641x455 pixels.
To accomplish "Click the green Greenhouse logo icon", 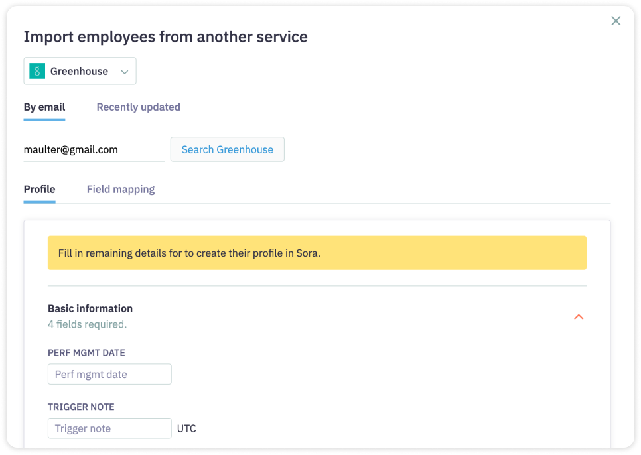I will (x=37, y=71).
